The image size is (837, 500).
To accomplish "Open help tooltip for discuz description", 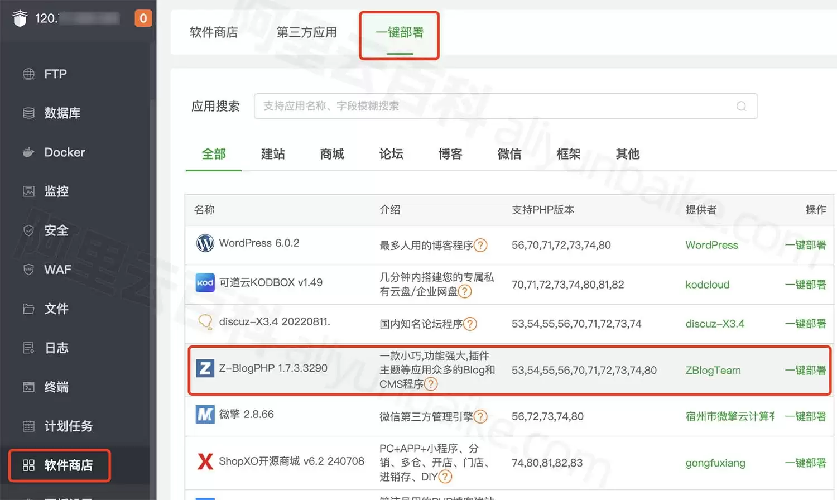I will coord(470,324).
